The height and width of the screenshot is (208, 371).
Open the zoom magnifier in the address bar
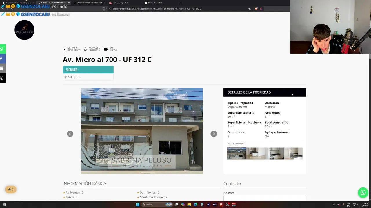tap(250, 9)
